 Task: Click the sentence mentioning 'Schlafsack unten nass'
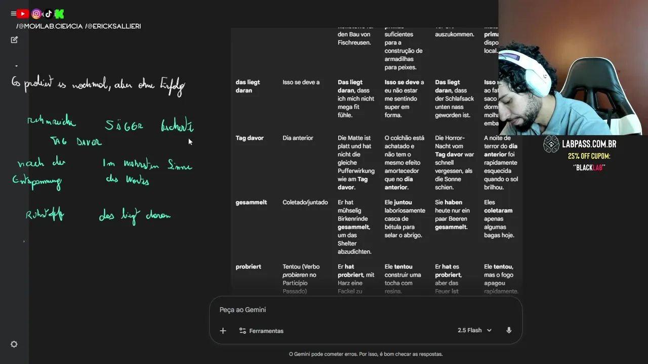point(455,99)
